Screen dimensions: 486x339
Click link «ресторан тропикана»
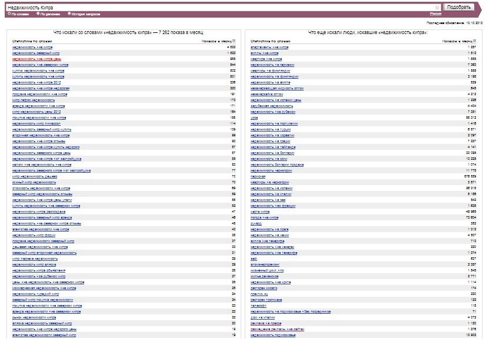pyautogui.click(x=267, y=300)
